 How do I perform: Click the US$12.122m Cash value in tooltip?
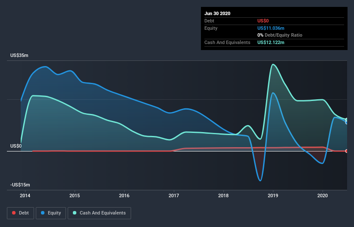pos(271,42)
